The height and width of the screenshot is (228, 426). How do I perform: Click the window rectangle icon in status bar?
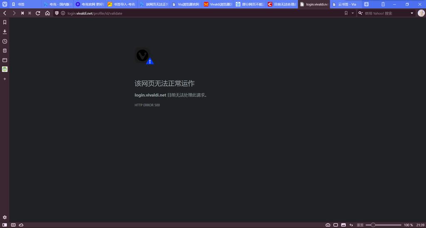pos(336,225)
